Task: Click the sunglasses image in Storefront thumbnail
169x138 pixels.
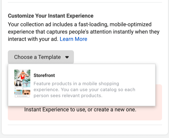Action: click(x=26, y=92)
